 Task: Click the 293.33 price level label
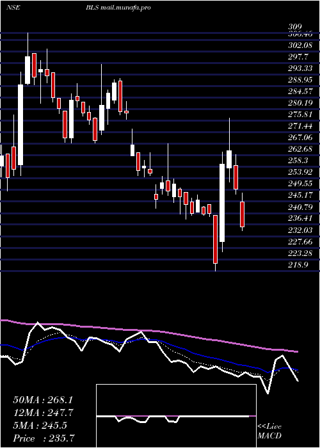click(x=300, y=68)
